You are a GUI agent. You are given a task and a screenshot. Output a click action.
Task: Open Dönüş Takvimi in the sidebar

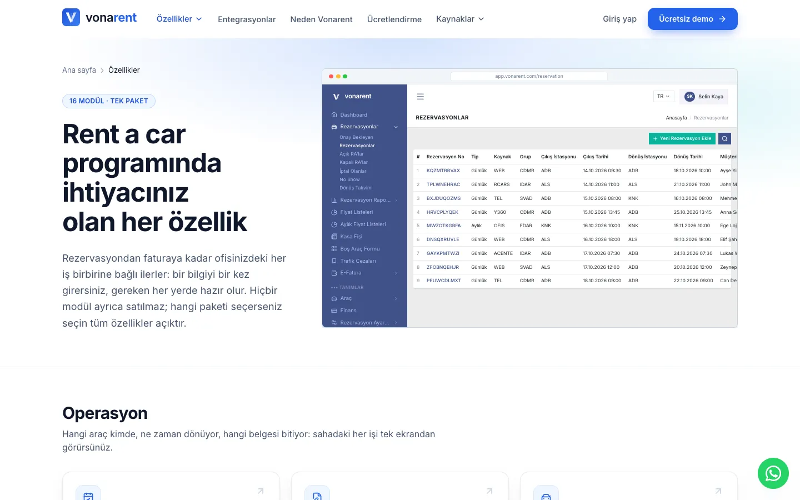356,188
